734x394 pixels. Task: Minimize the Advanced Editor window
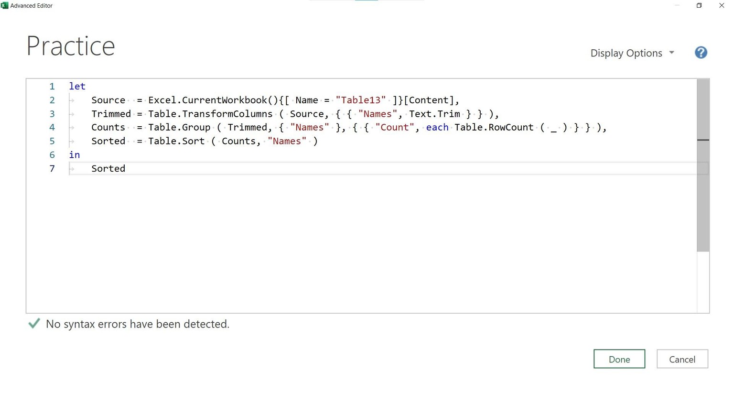(x=677, y=5)
